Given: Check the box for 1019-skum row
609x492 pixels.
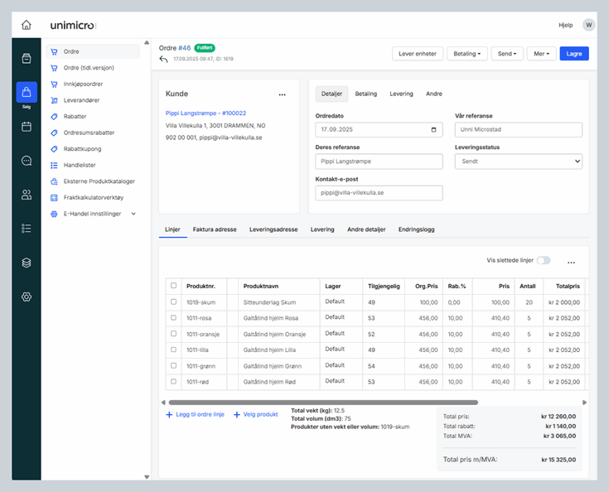Looking at the screenshot, I should pos(173,302).
